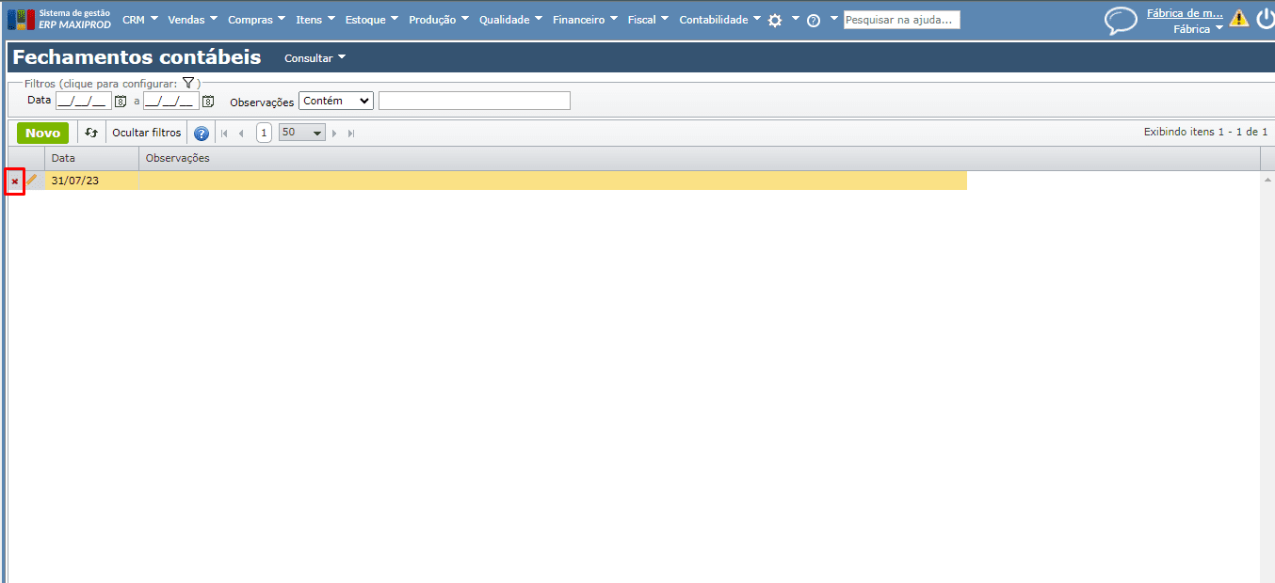The height and width of the screenshot is (583, 1275).
Task: Open the Compras menu
Action: click(256, 20)
